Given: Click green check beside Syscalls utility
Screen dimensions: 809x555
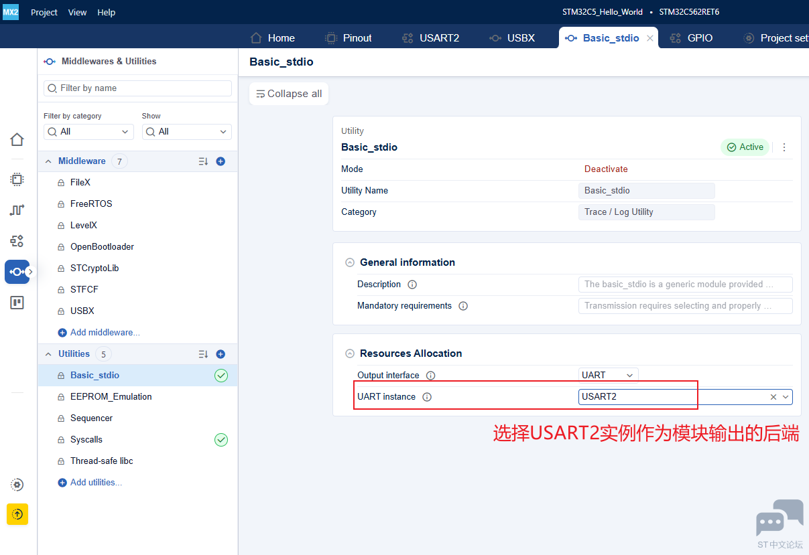Looking at the screenshot, I should click(221, 440).
